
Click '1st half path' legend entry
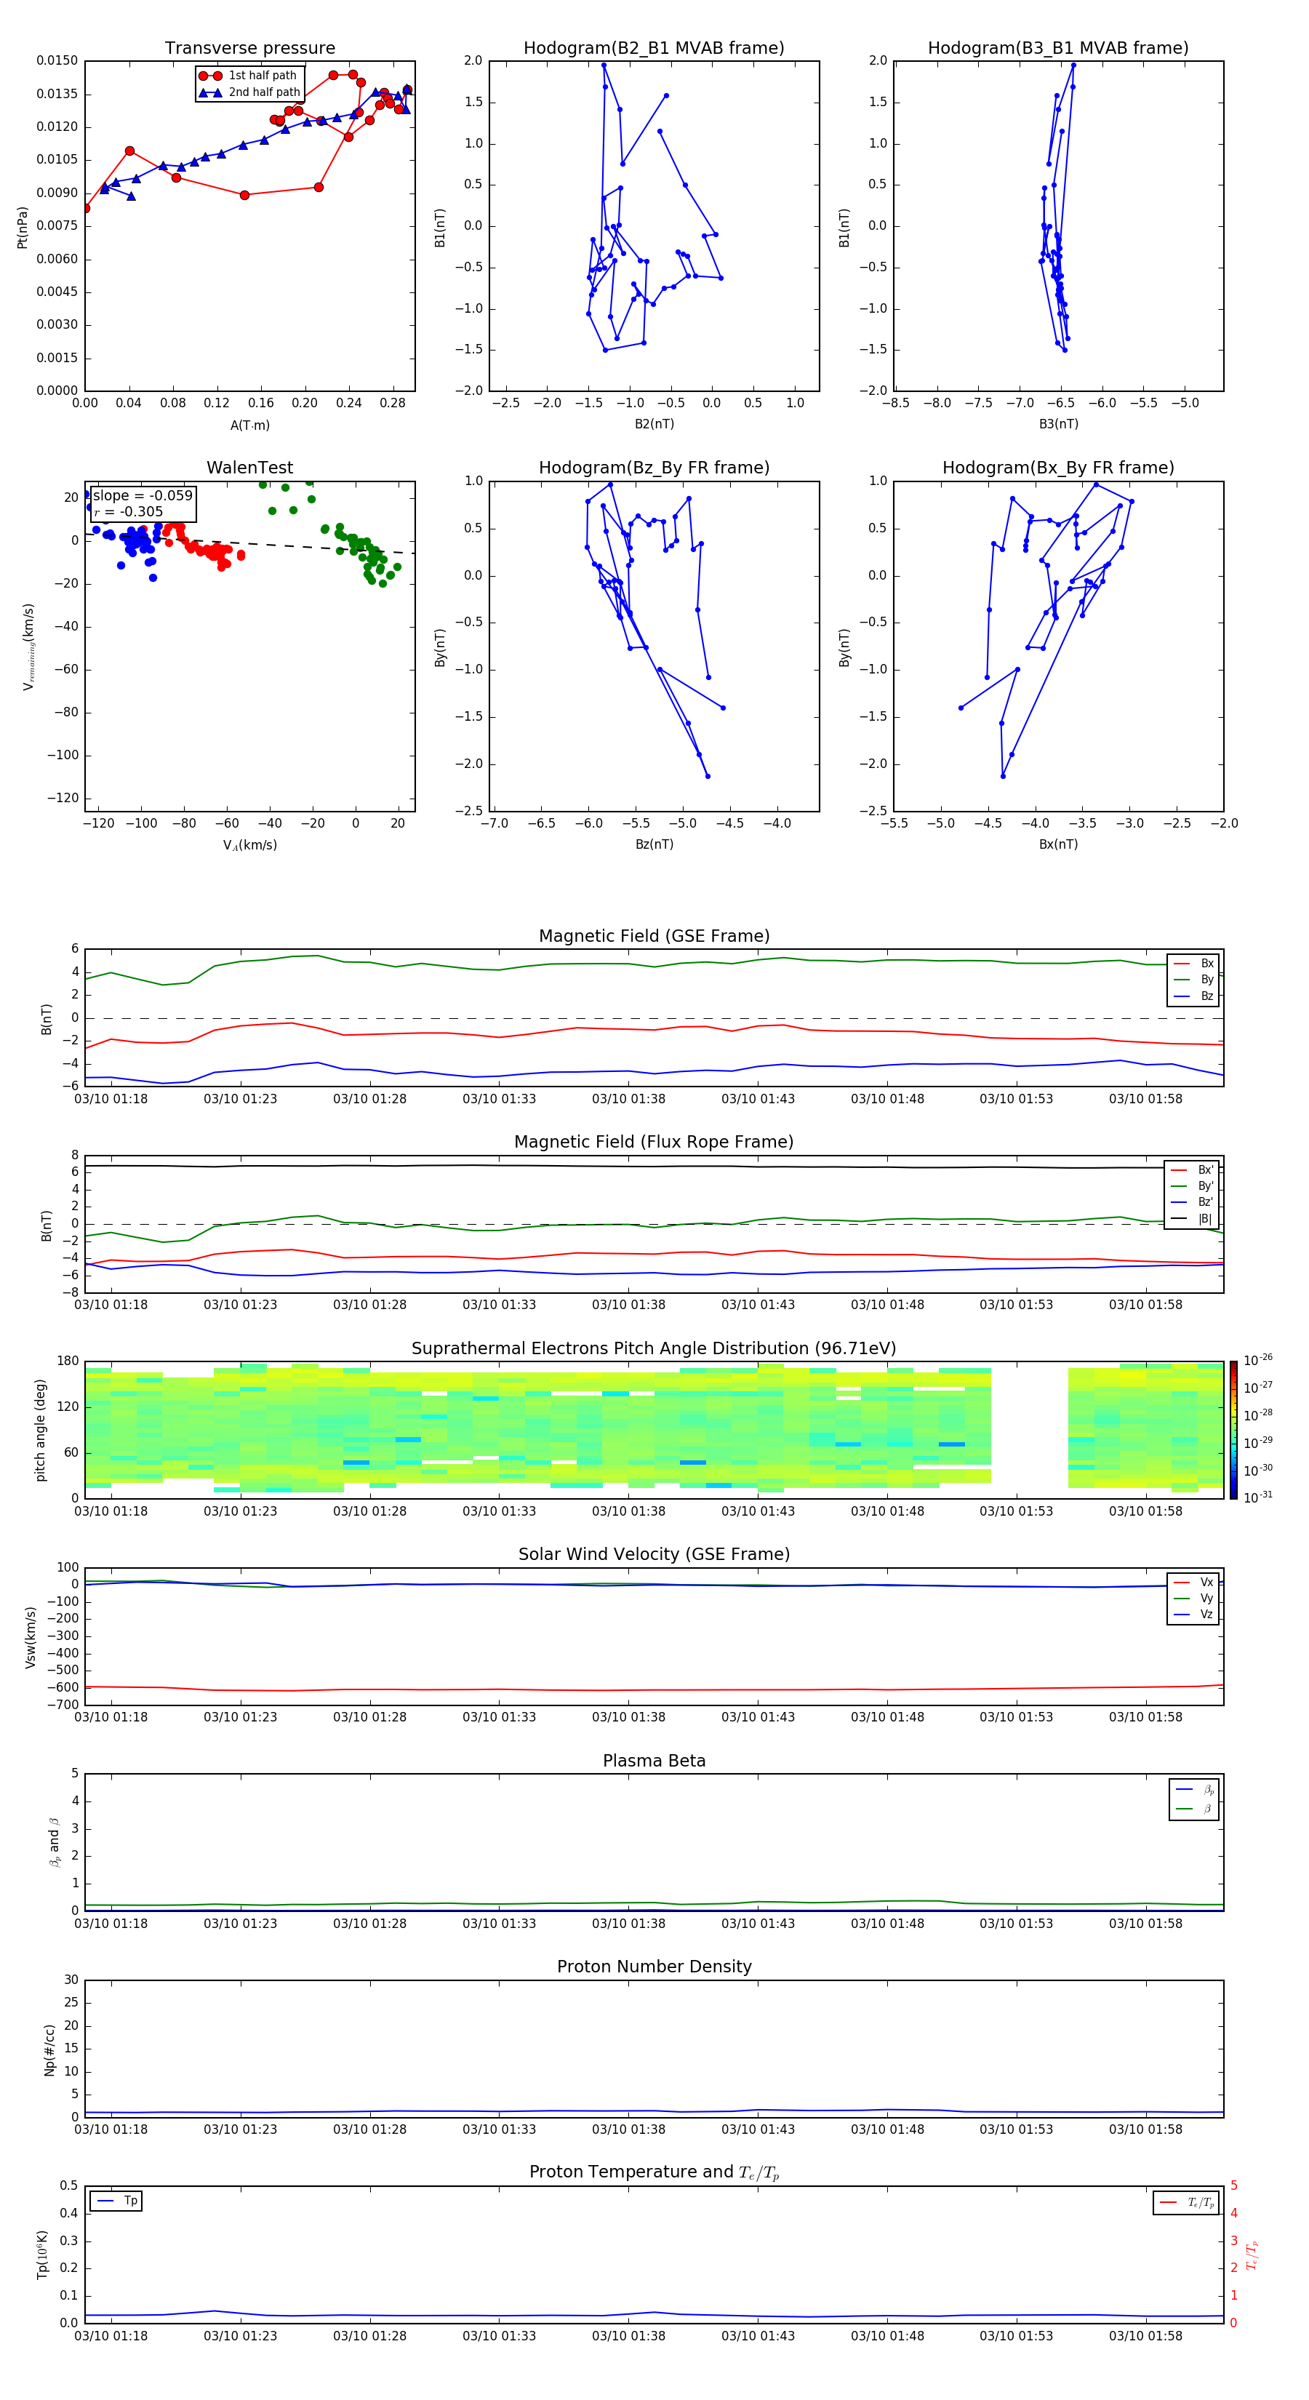click(x=248, y=76)
